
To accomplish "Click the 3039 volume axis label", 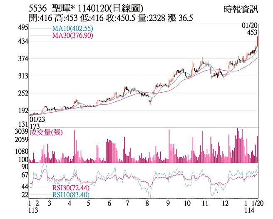I will [x=22, y=132].
